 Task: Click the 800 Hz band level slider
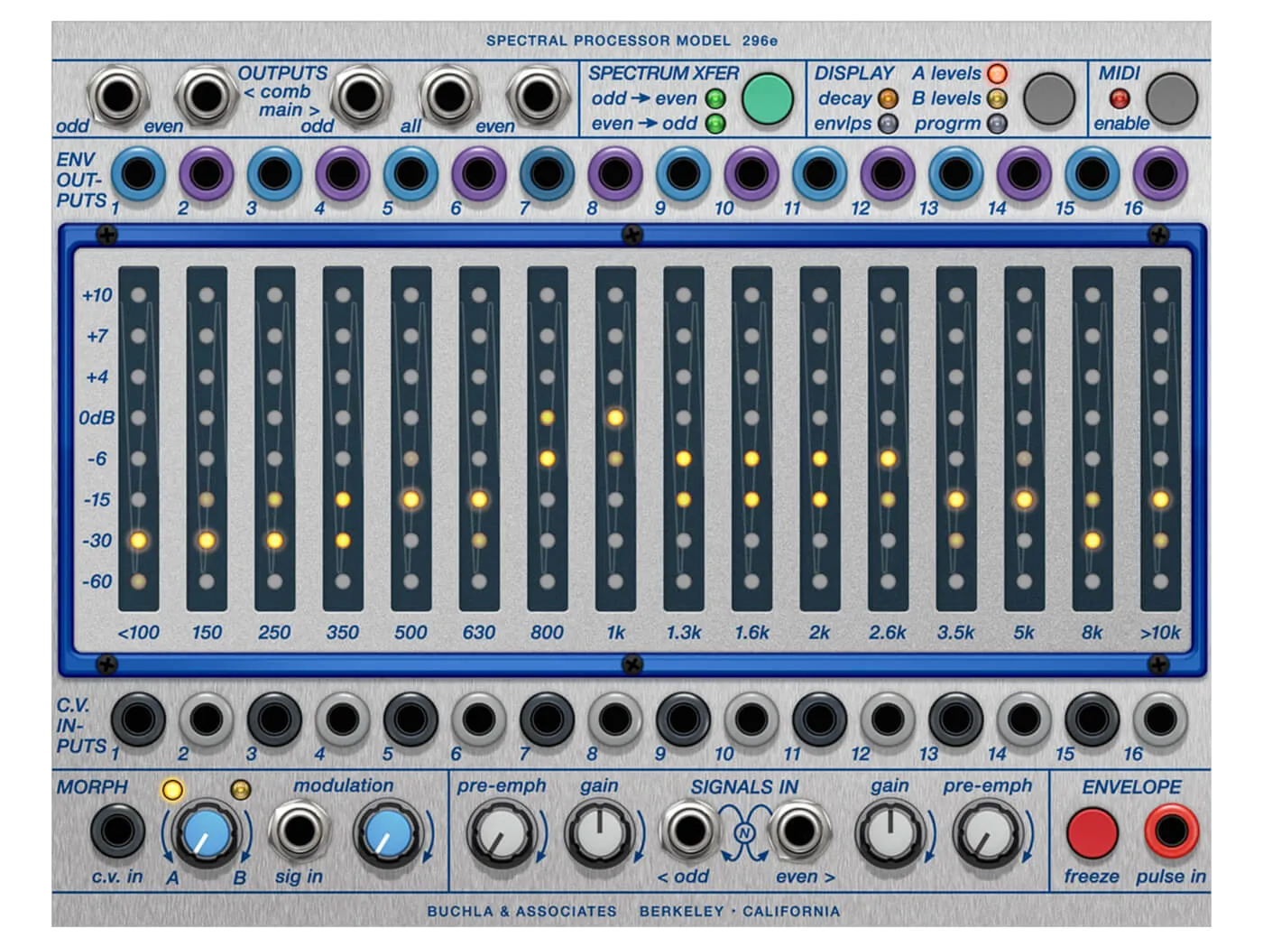click(547, 438)
